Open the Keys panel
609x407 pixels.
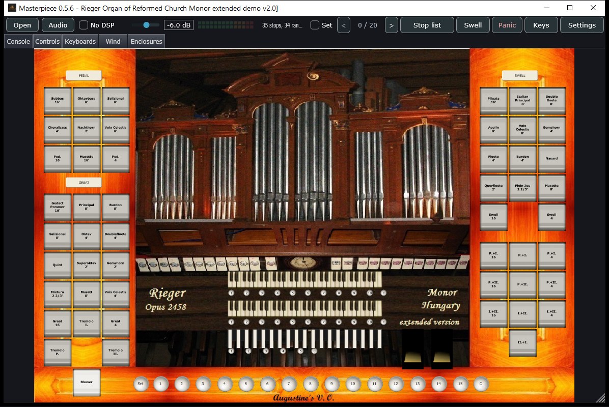pos(541,25)
